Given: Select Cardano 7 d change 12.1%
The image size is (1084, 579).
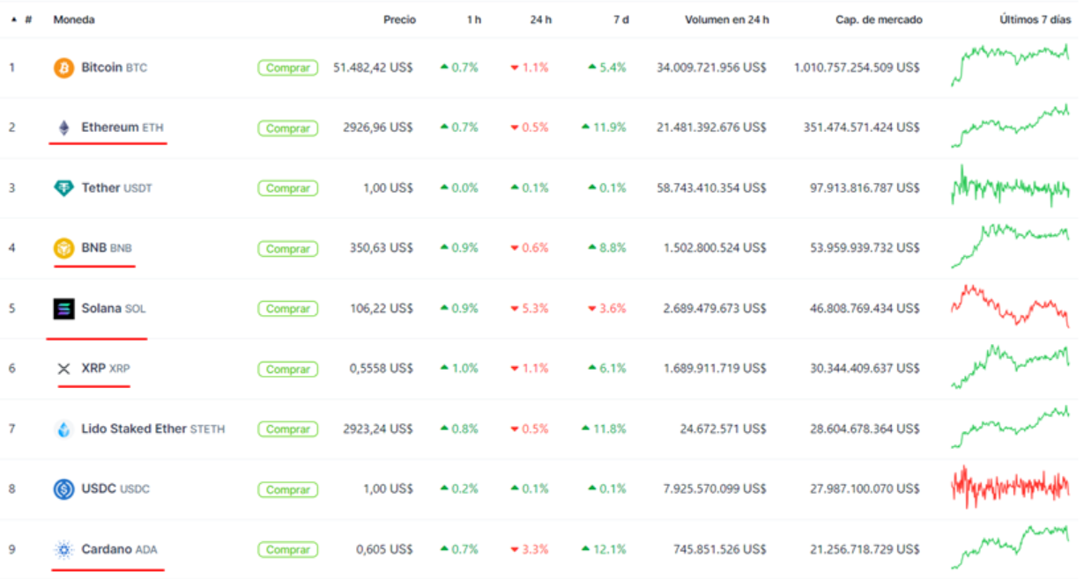Looking at the screenshot, I should [x=604, y=550].
